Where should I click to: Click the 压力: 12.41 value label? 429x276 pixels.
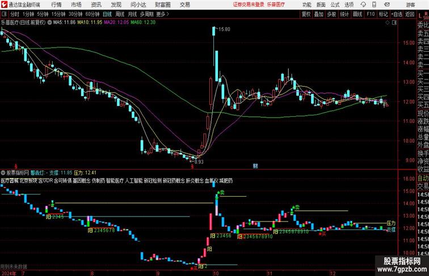[x=85, y=173]
